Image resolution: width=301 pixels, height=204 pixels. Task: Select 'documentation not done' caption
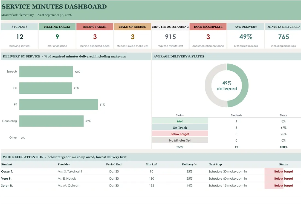(208, 46)
